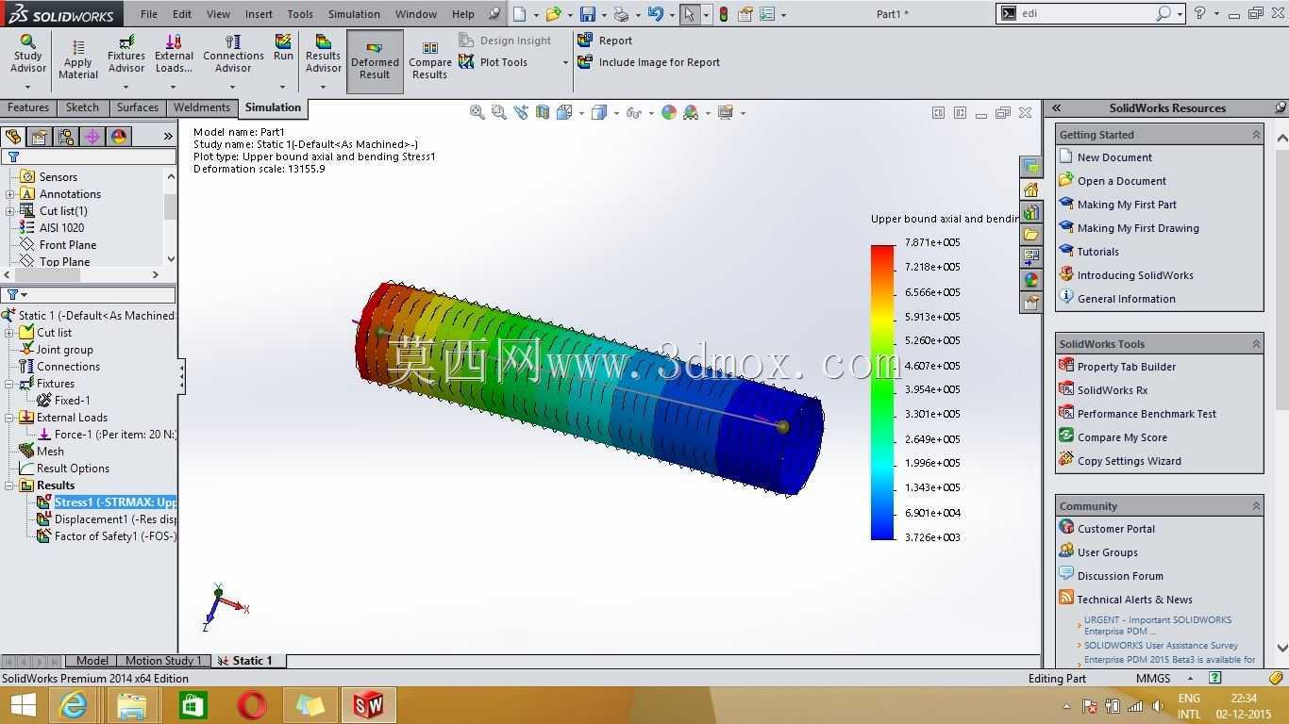Open the ConfigurationManager tab
The image size is (1289, 724).
pos(66,137)
